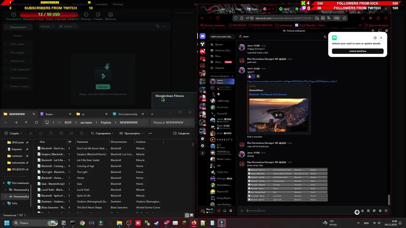This screenshot has width=406, height=228.
Task: Click the attach file plus icon in message box
Action: 242,211
